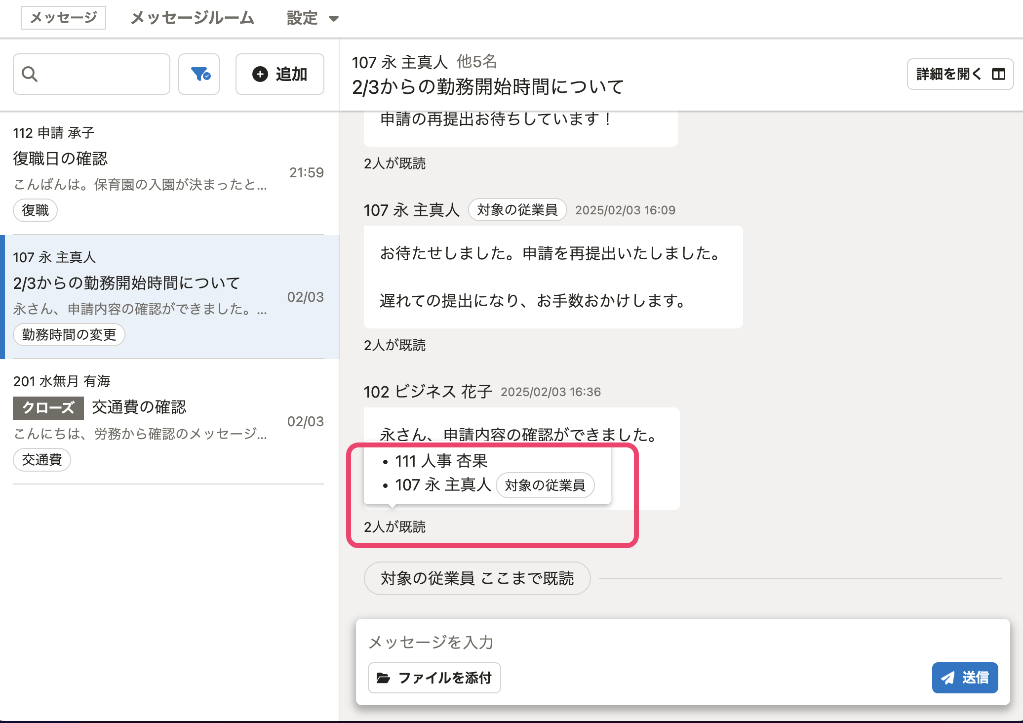Click 2人が既読 under the 16:36 message
This screenshot has width=1023, height=723.
(x=394, y=527)
